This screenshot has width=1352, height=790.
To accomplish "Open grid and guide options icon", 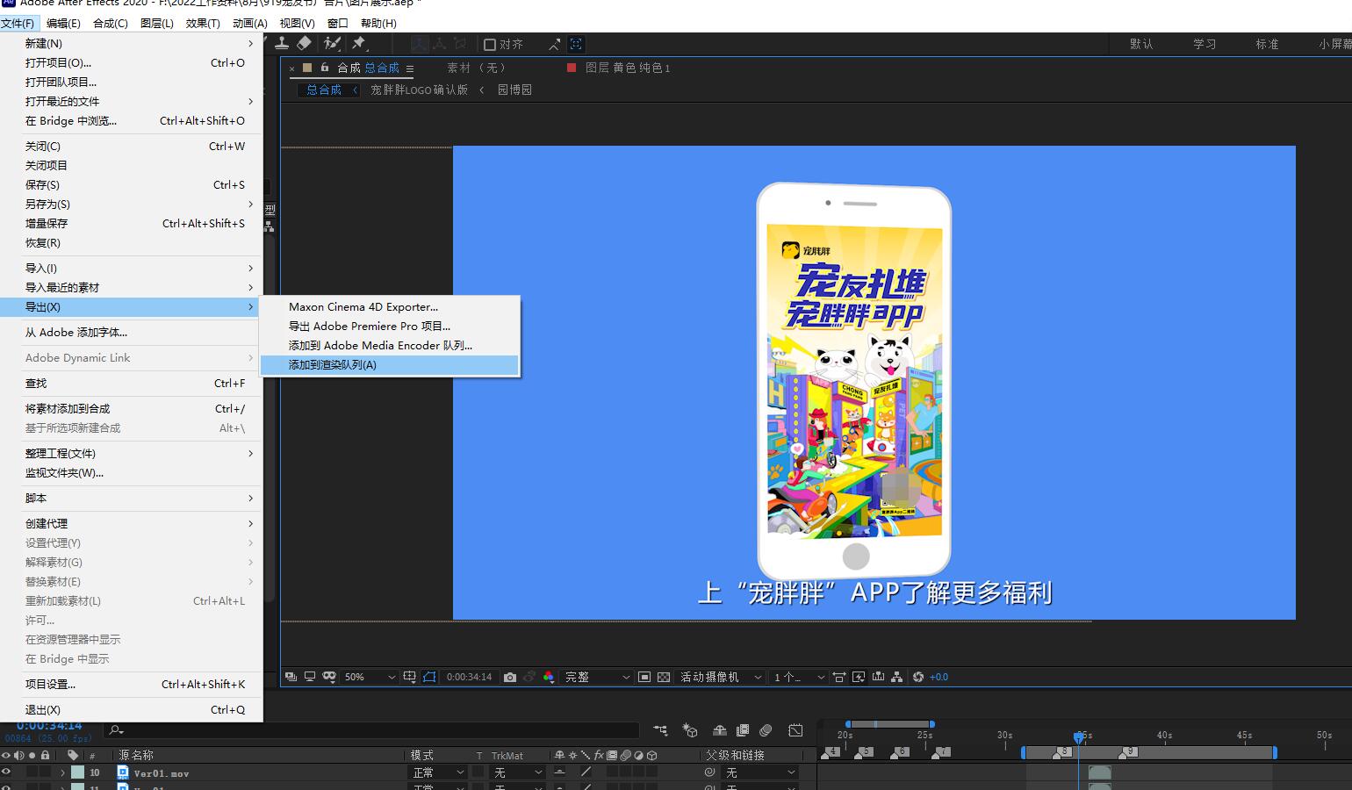I will click(x=409, y=677).
